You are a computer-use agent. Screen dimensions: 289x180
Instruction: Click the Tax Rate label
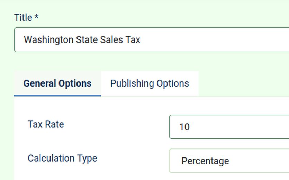point(46,124)
